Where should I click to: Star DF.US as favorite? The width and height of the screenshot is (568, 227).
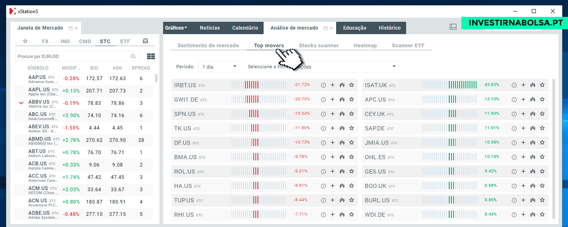(x=351, y=143)
